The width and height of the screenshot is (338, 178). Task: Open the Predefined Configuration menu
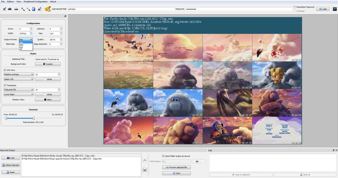tap(35, 2)
